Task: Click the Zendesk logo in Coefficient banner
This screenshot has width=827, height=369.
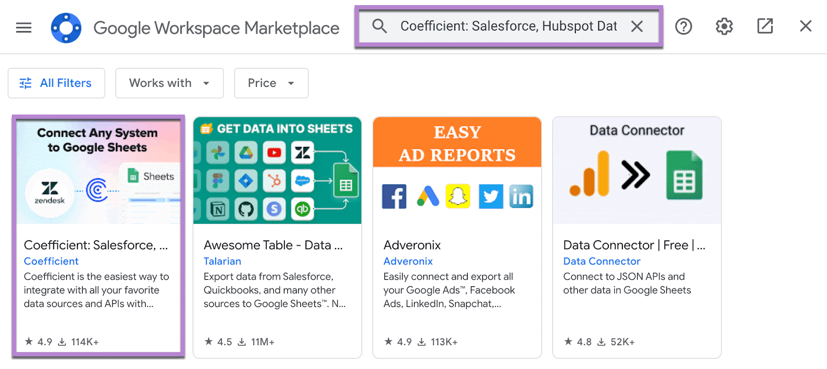Action: 50,193
